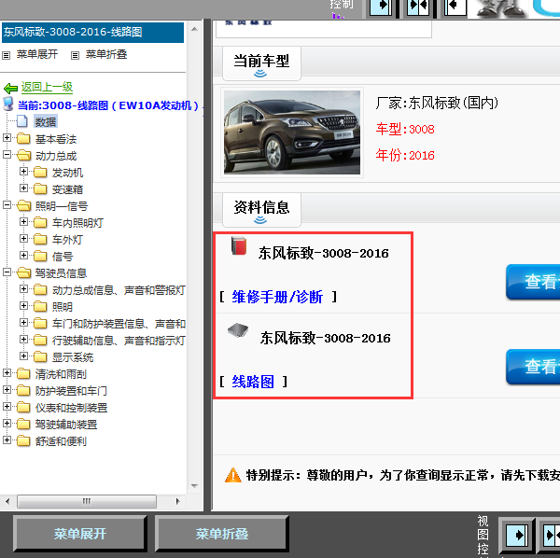Click the gray wiring diagram device icon
This screenshot has height=558, width=560.
coord(238,330)
